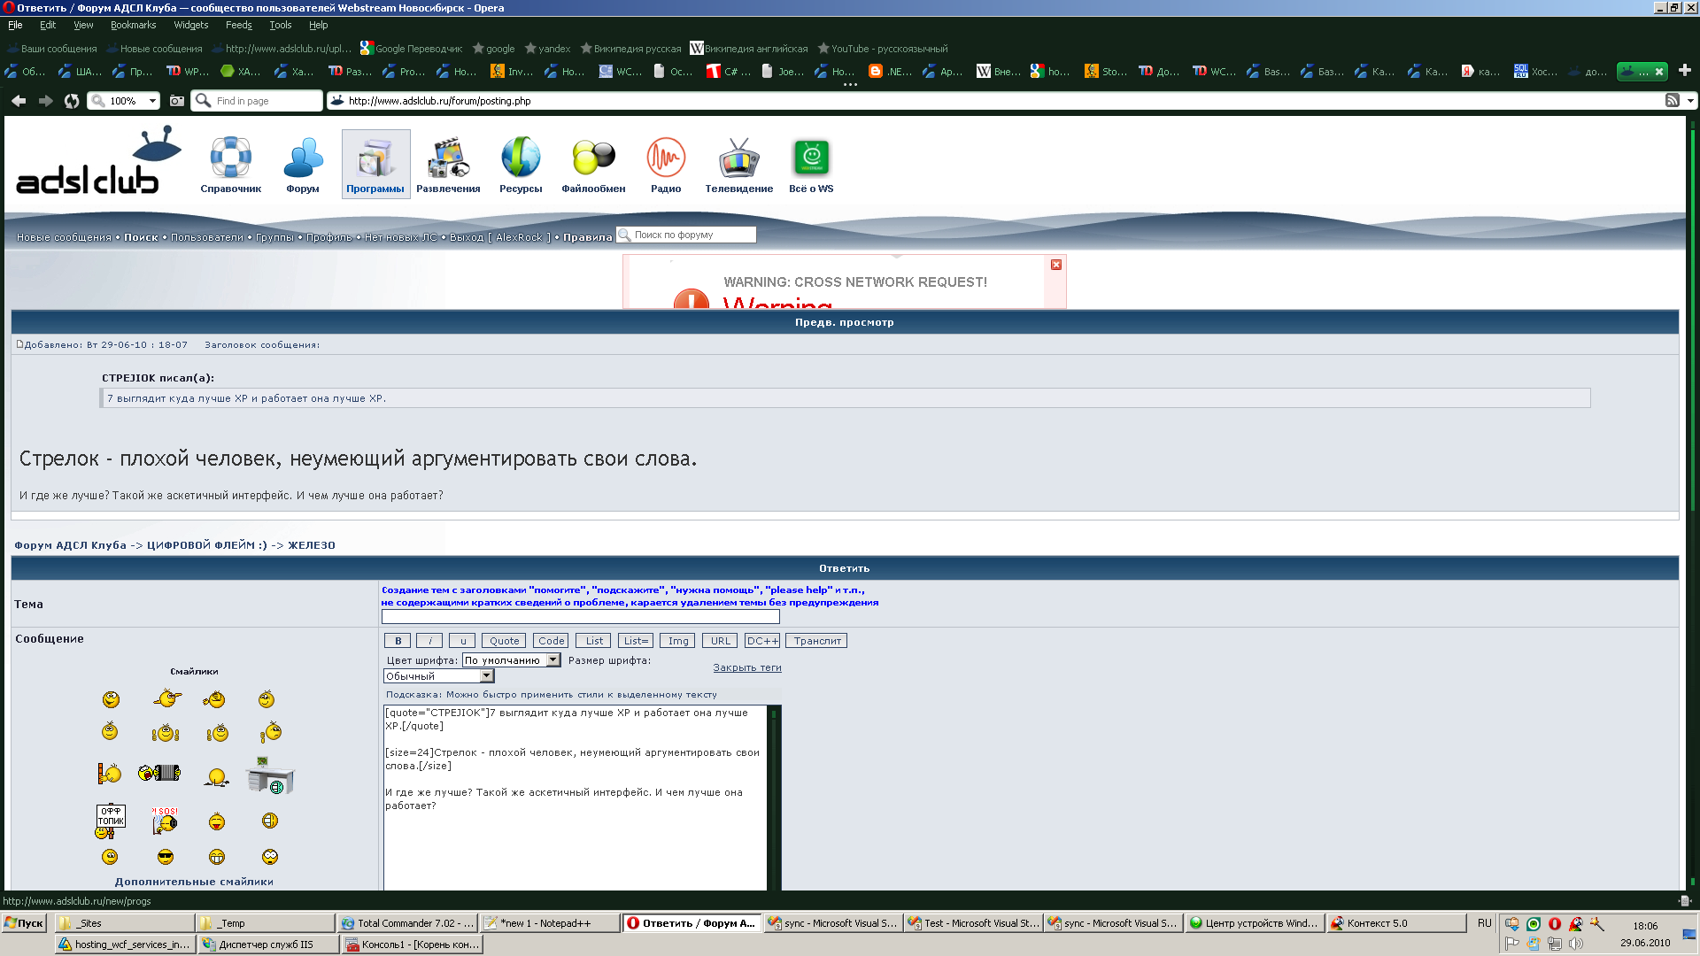Insert Code tag button

pos(551,641)
